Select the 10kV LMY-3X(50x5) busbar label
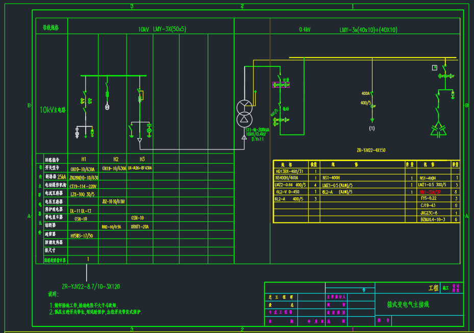The image size is (474, 333). [162, 29]
